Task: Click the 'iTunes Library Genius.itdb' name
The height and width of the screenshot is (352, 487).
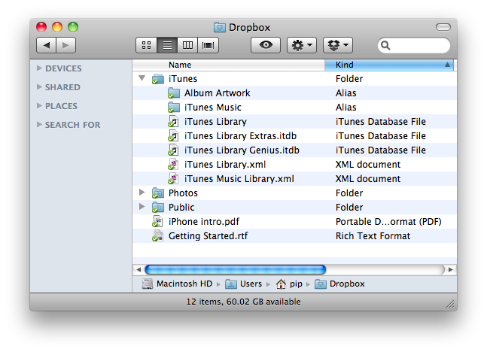Action: click(242, 150)
